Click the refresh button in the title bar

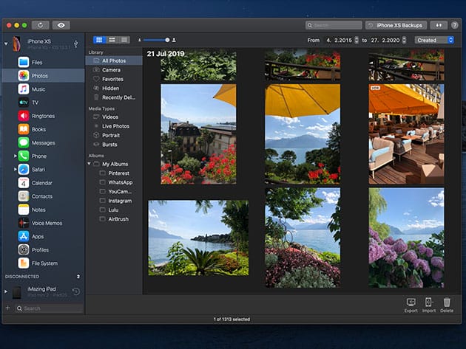click(x=41, y=25)
